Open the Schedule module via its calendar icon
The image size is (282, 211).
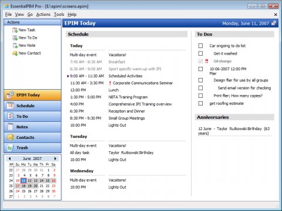[10, 105]
